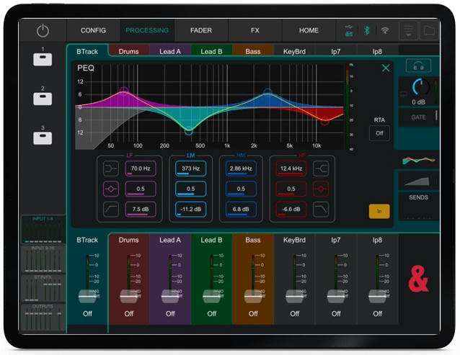Toggle the Off mute button under Drums
This screenshot has width=460, height=355.
coord(128,313)
